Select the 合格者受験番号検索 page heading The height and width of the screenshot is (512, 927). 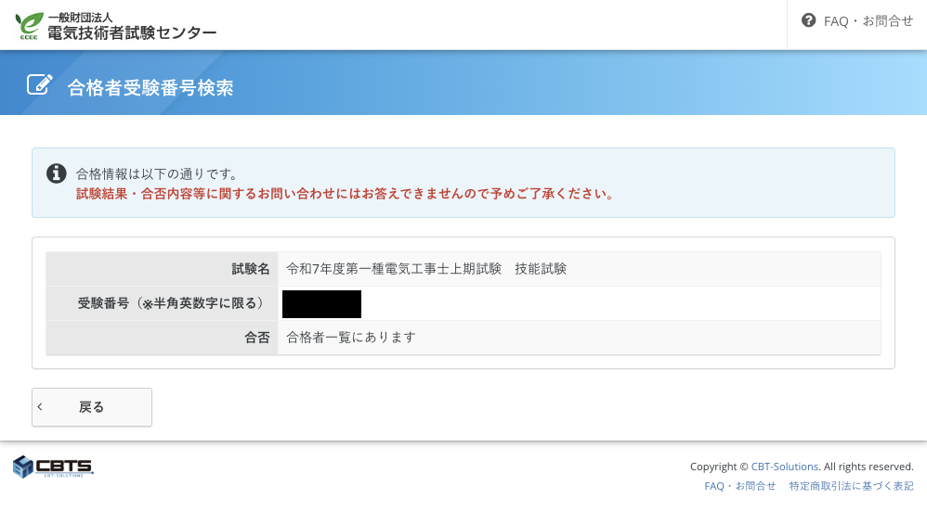pos(150,87)
